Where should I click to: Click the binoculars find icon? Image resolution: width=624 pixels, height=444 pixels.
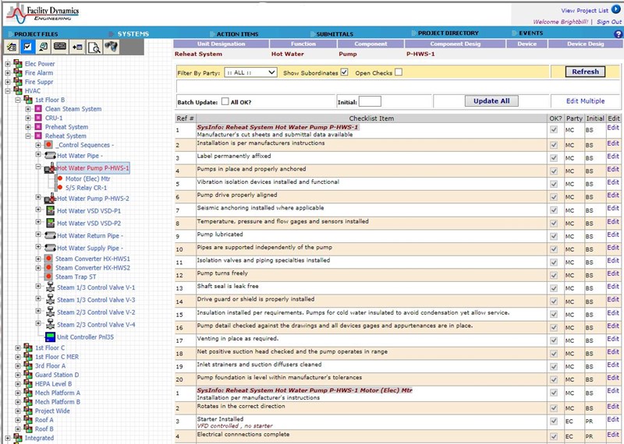point(111,48)
